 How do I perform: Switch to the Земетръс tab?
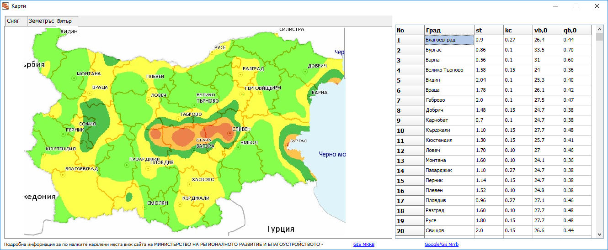tap(41, 21)
